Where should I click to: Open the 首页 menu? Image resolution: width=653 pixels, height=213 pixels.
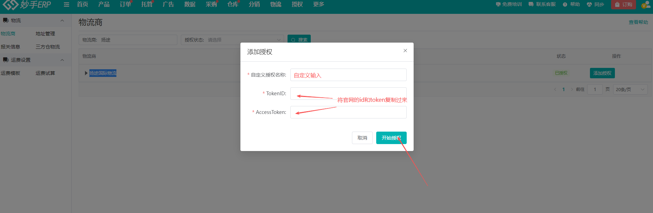[x=82, y=5]
